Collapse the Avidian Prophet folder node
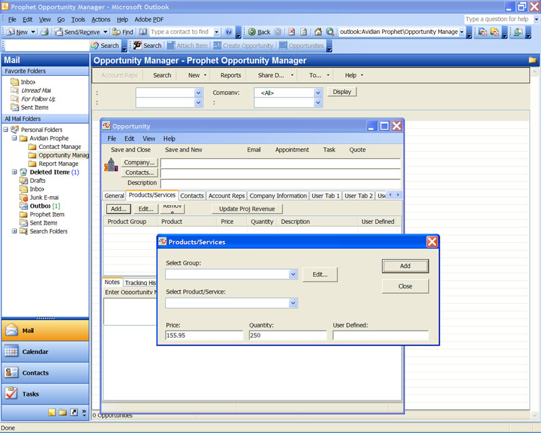The width and height of the screenshot is (541, 433). tap(14, 138)
